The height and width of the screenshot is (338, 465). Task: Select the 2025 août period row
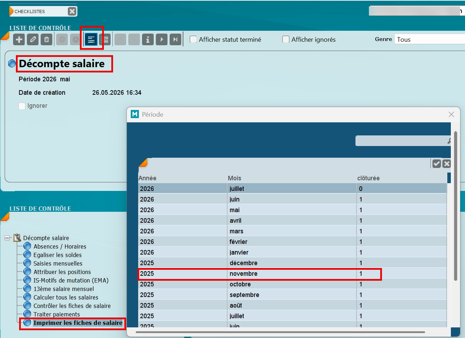(292, 305)
